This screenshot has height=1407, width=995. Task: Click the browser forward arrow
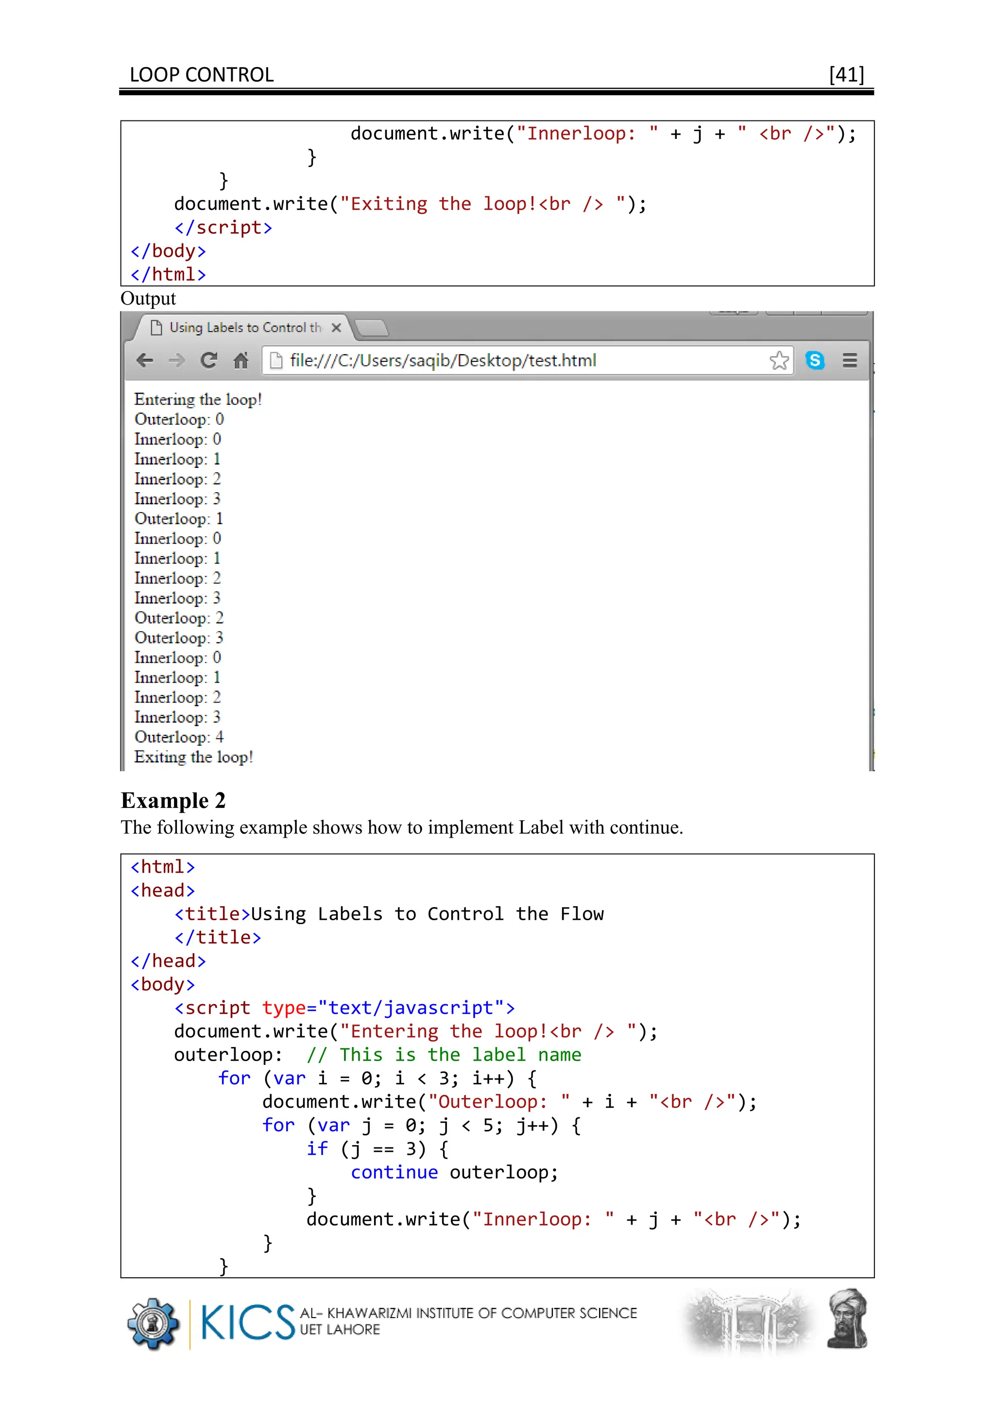pyautogui.click(x=176, y=360)
